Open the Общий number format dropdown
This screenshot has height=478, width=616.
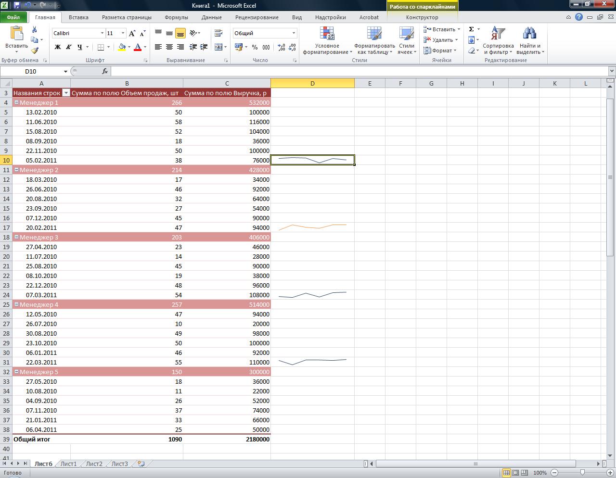[294, 33]
